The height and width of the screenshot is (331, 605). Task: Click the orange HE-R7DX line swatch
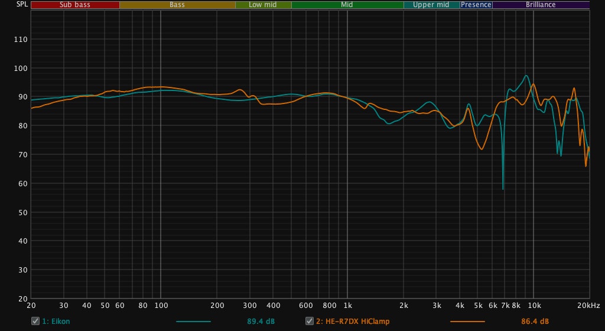(467, 322)
